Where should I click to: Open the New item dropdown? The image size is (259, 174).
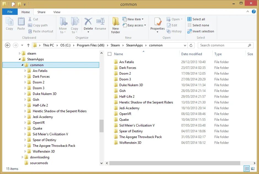click(133, 19)
